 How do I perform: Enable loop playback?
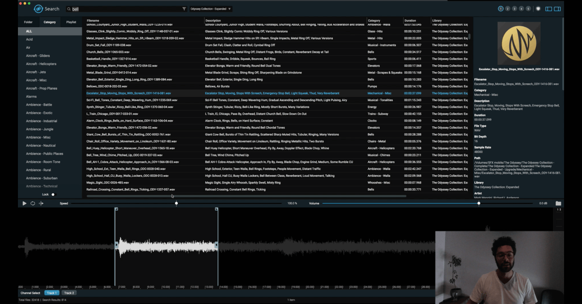tap(32, 203)
